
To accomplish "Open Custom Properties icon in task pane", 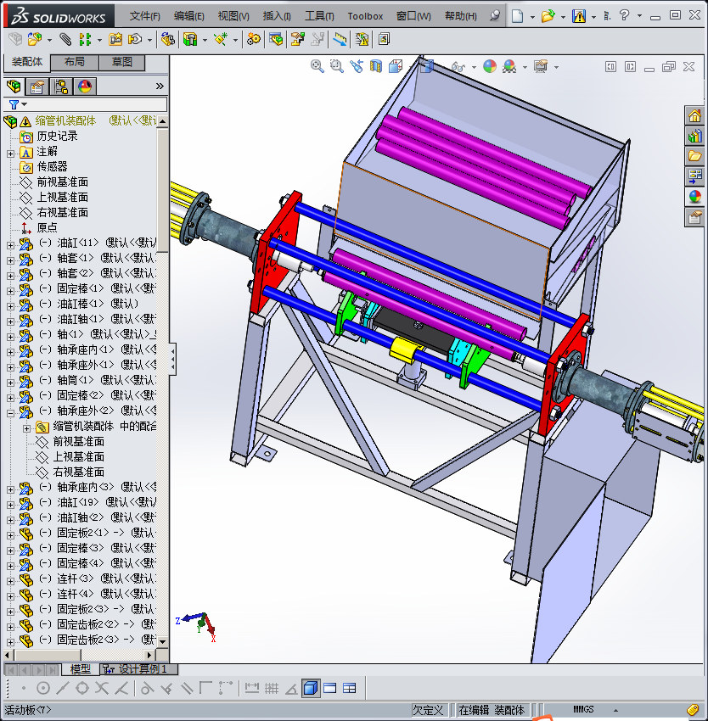I will [x=694, y=216].
